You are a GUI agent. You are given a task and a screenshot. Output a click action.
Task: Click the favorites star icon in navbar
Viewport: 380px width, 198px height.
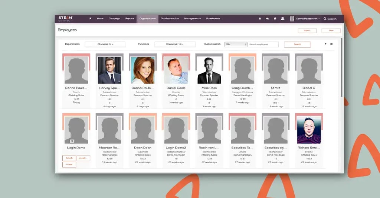pyautogui.click(x=90, y=19)
